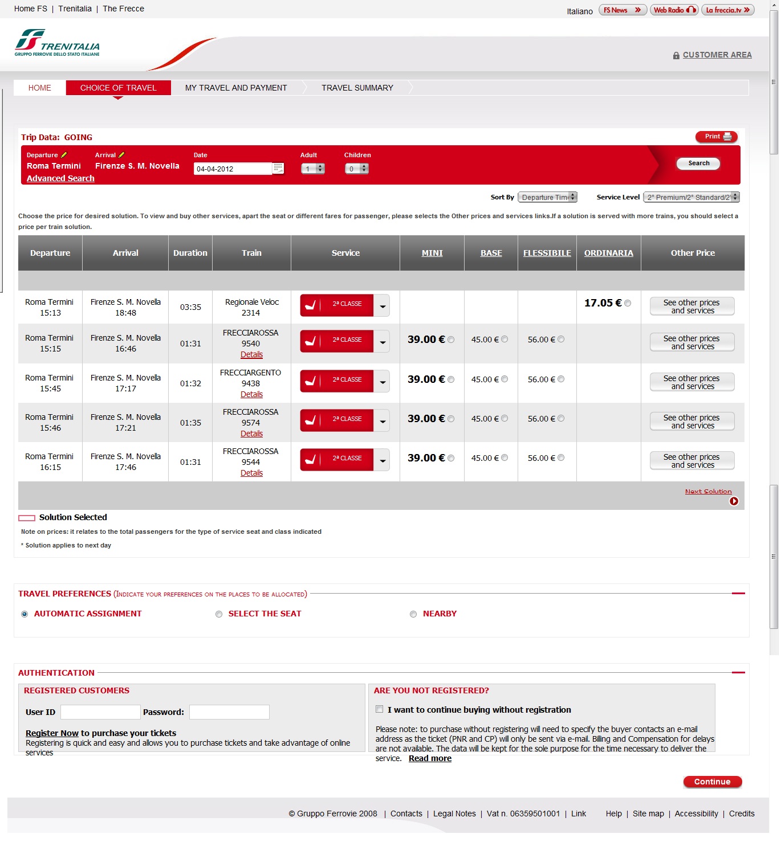Choose Automatic Assignment seat preference

point(25,614)
